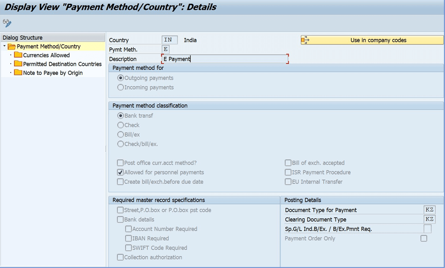Click the Clearing Document Type KZ field
The width and height of the screenshot is (445, 268).
point(429,219)
